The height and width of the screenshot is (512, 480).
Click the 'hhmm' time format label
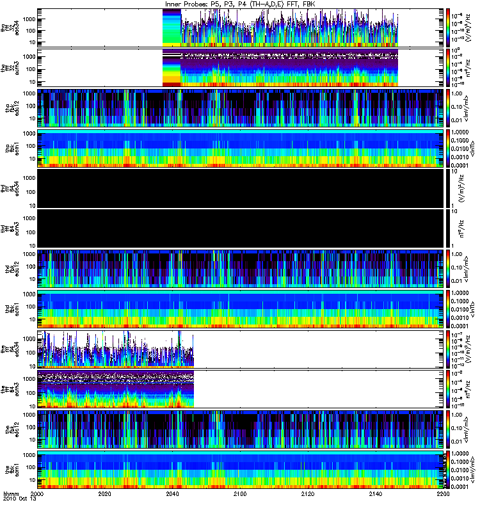pos(11,493)
